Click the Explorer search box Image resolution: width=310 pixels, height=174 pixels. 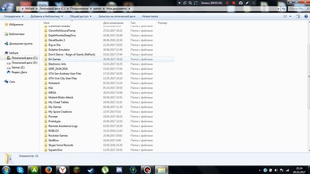[298, 9]
